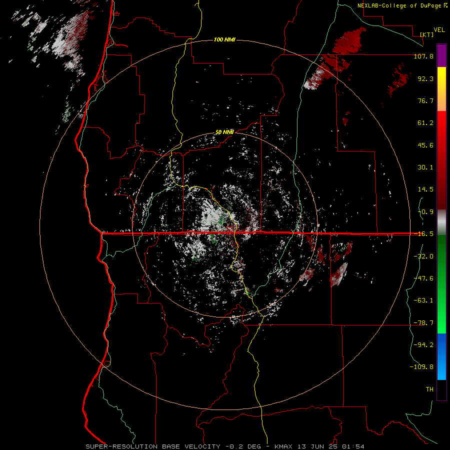Click the 45.6 legend value
Screen dimensions: 450x450
tap(425, 145)
